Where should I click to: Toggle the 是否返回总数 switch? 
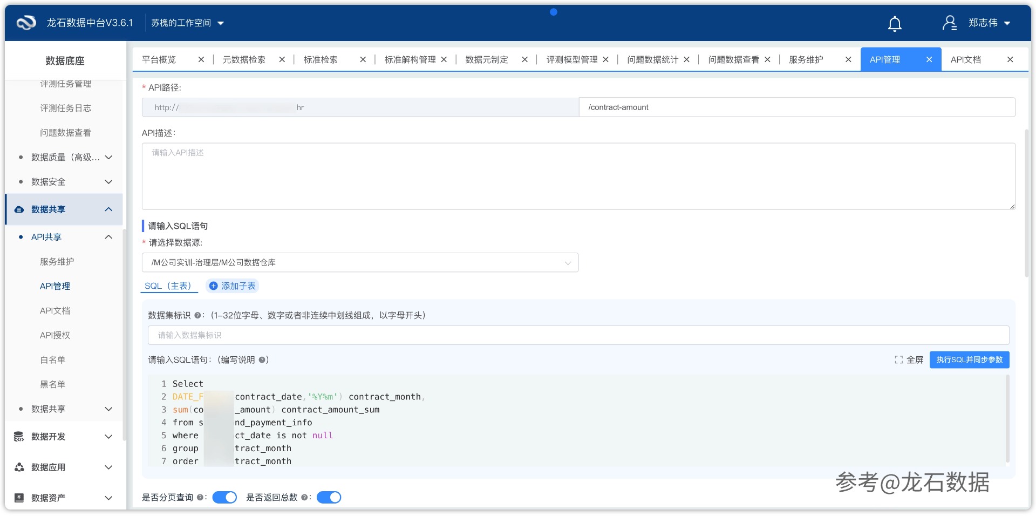point(329,498)
